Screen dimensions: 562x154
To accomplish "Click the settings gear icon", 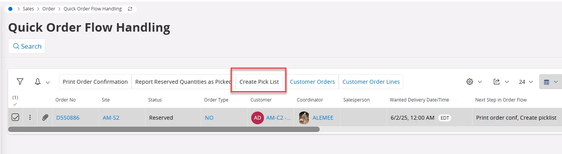I will point(470,82).
